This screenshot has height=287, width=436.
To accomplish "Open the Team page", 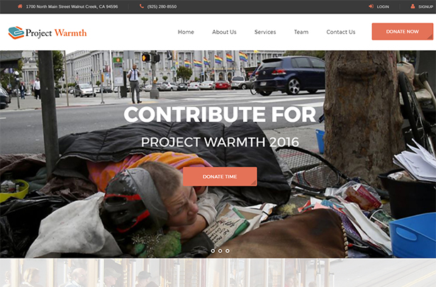I will click(x=301, y=32).
